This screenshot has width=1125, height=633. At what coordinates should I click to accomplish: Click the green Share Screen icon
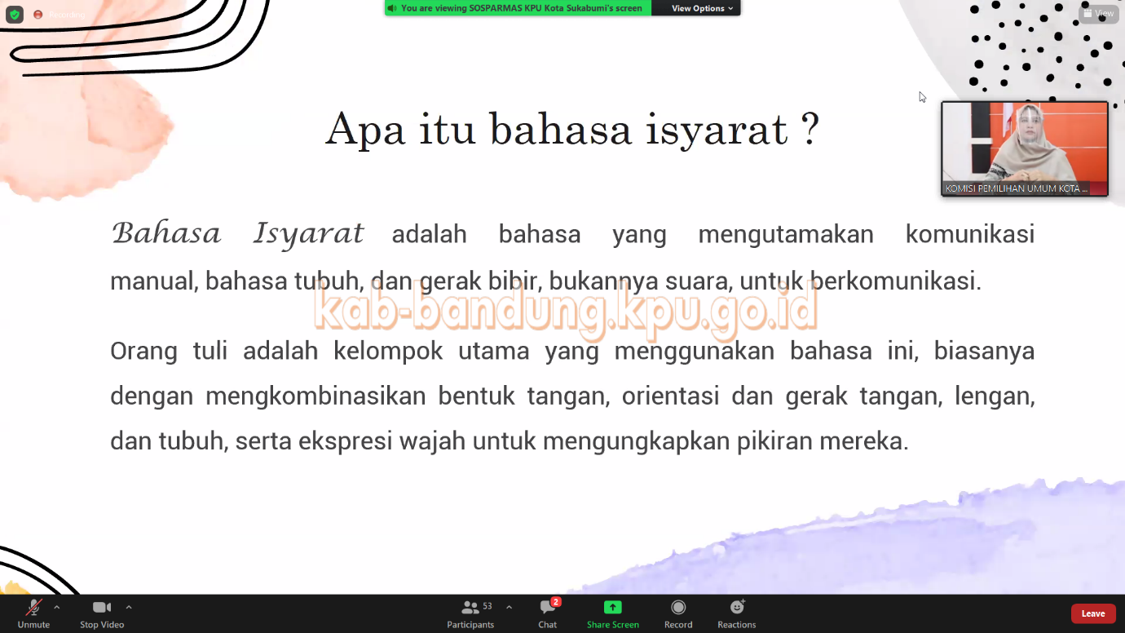coord(612,608)
